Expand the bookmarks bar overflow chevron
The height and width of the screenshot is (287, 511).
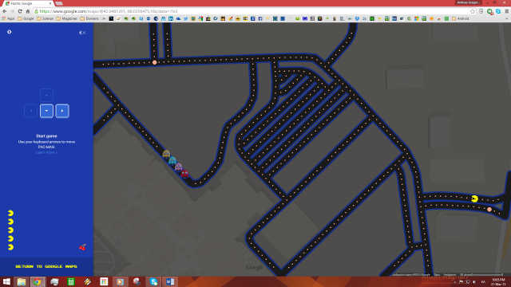(507, 19)
